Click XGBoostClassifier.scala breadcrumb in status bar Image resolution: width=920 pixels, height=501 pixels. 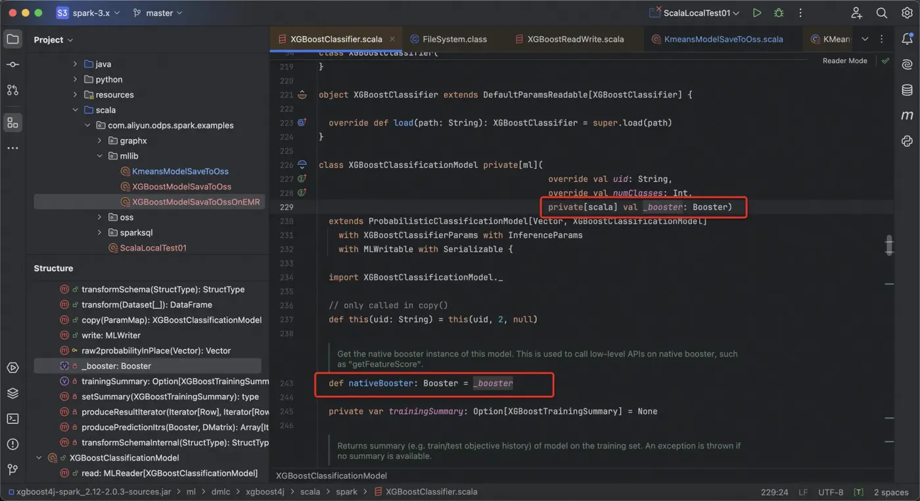pyautogui.click(x=426, y=492)
